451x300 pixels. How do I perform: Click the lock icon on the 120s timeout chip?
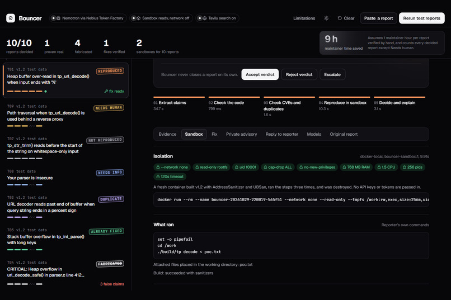[158, 177]
